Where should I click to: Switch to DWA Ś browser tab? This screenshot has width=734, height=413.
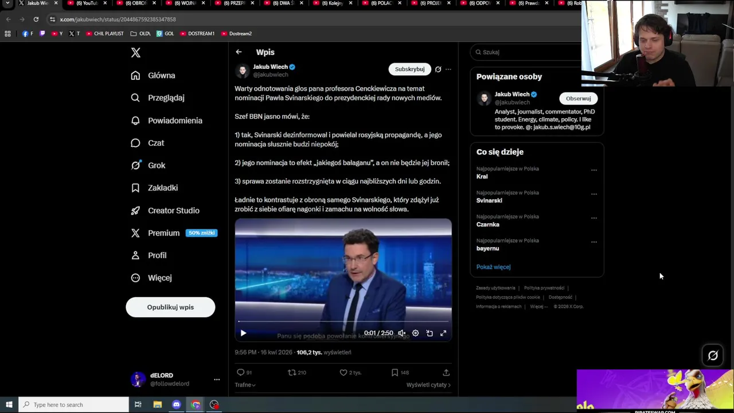pos(283,3)
